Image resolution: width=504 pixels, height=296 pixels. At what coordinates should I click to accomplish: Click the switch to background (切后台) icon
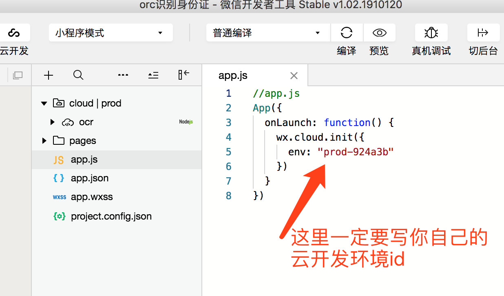[x=483, y=33]
